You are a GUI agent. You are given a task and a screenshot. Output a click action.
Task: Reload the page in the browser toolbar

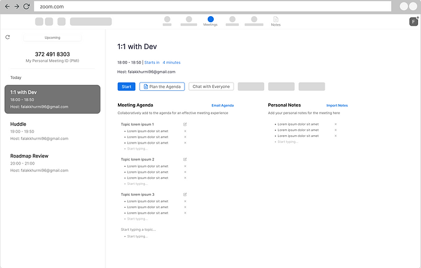26,6
